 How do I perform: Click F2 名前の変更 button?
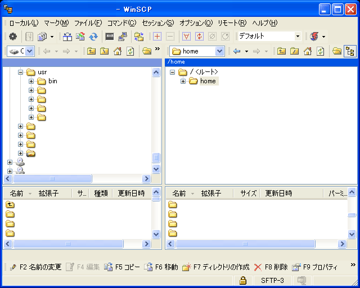pyautogui.click(x=35, y=267)
